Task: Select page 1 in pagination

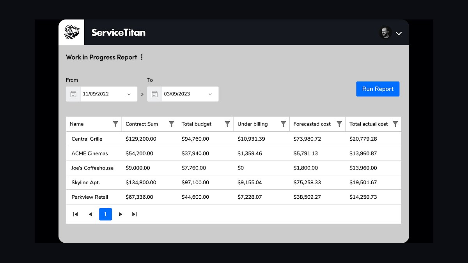Action: 105,214
